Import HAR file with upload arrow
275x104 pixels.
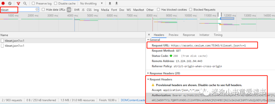pos(110,3)
